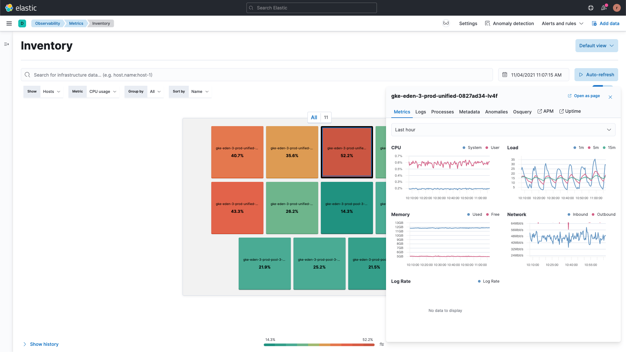Switch to the Anomalies tab
Screen dimensions: 626x352
[x=497, y=111]
